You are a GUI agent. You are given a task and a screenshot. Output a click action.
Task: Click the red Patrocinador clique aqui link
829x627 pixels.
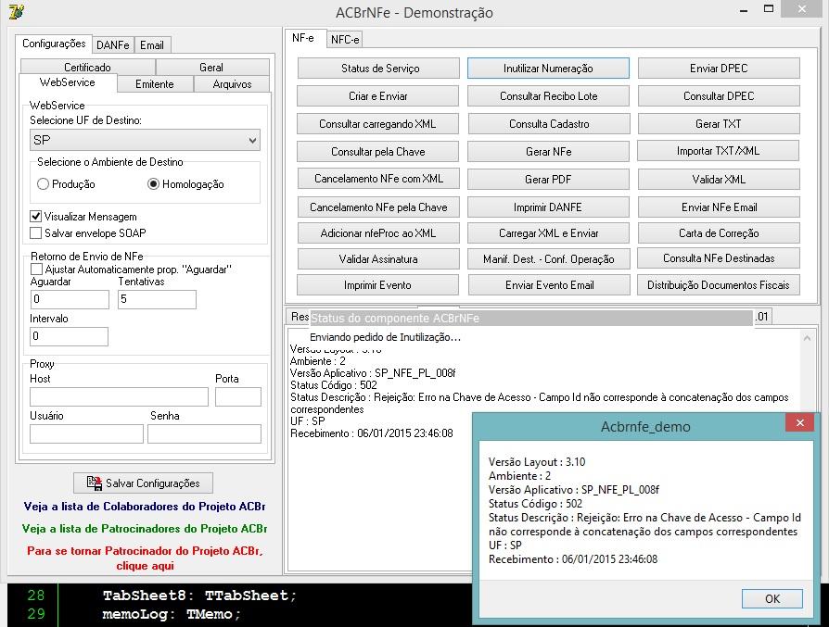[145, 558]
